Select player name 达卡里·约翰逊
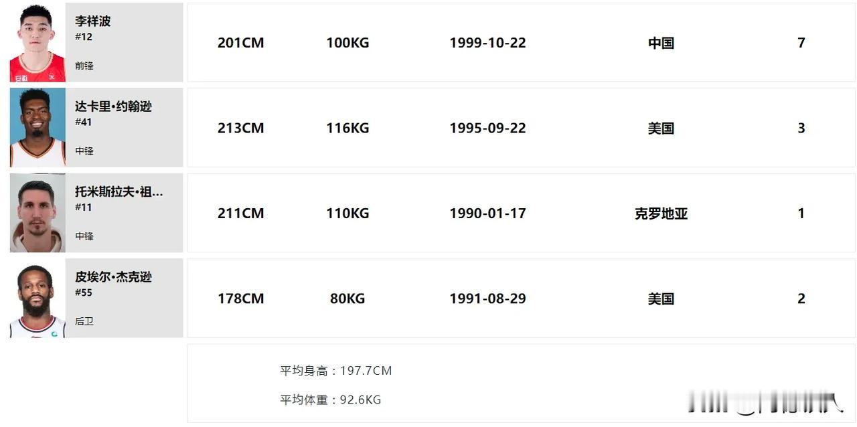 (x=113, y=106)
